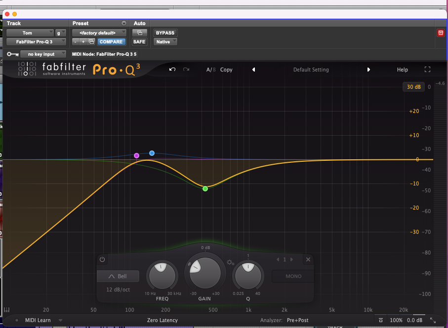448x328 pixels.
Task: Click the FREQ knob
Action: click(162, 276)
